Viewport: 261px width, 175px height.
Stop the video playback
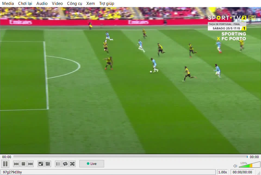23,164
